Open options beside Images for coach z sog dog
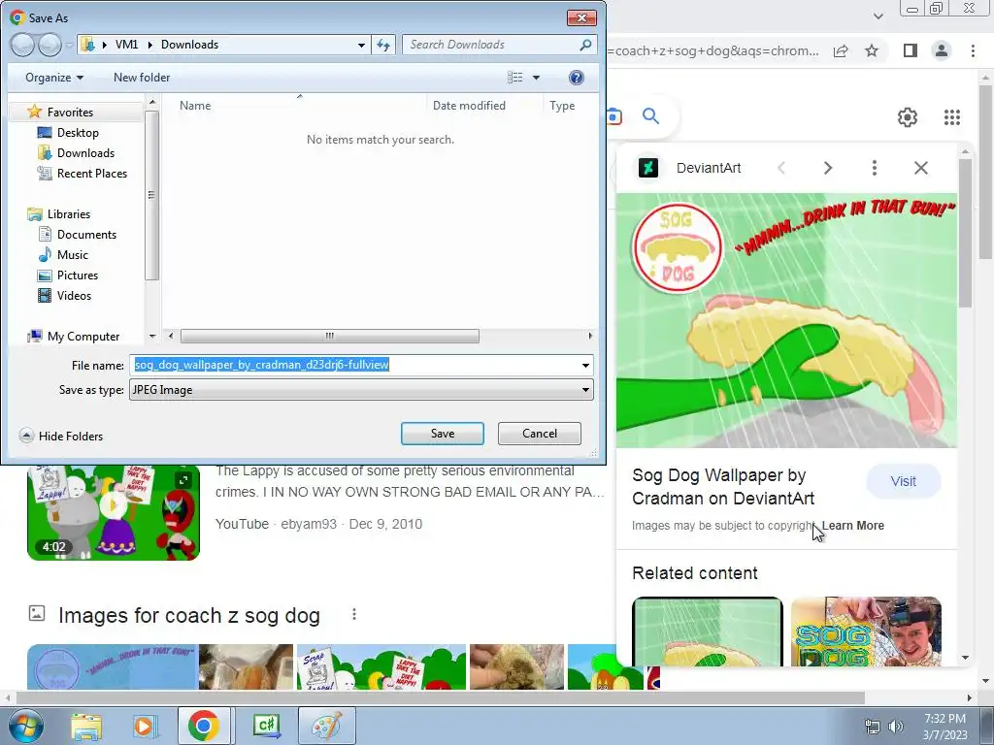 coord(354,614)
